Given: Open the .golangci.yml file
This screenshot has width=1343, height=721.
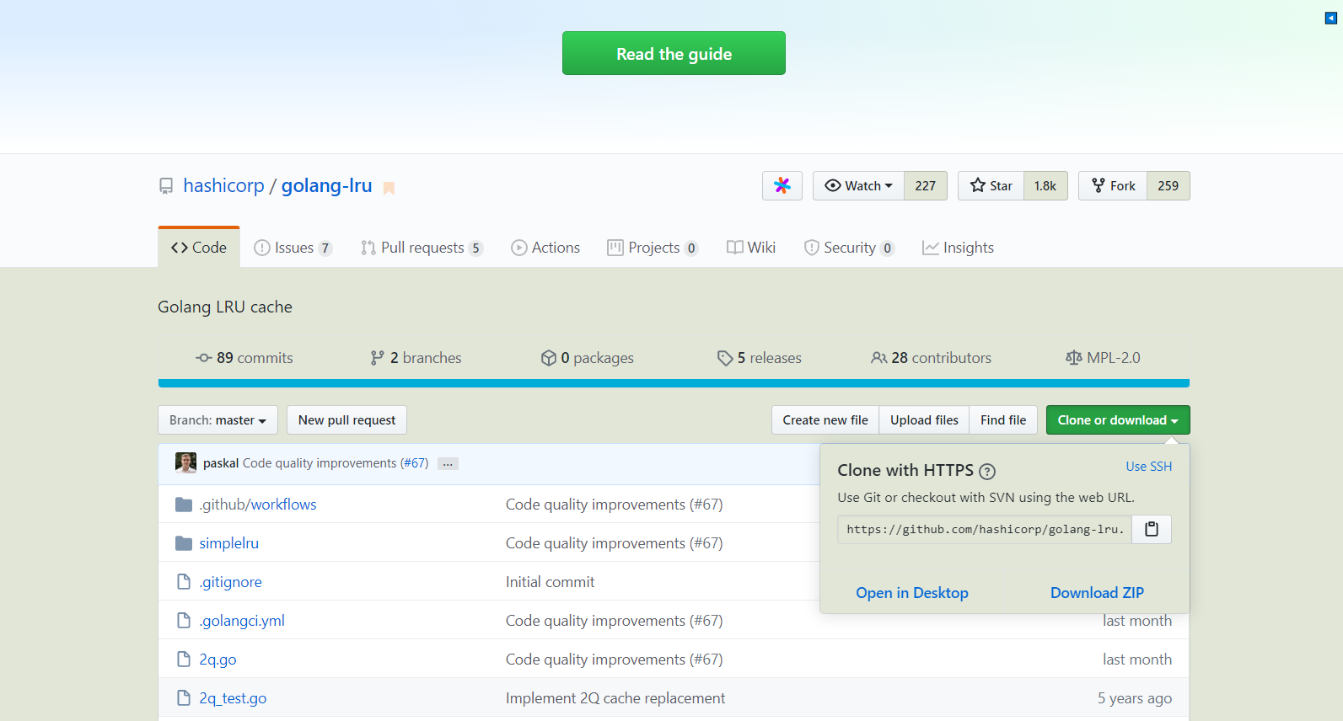Looking at the screenshot, I should 242,621.
